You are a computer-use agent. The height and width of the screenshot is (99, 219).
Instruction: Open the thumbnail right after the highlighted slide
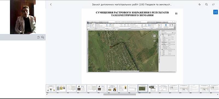point(153,88)
